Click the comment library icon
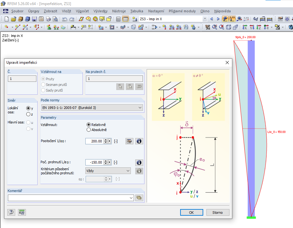This screenshot has width=293, height=228. tap(139, 198)
